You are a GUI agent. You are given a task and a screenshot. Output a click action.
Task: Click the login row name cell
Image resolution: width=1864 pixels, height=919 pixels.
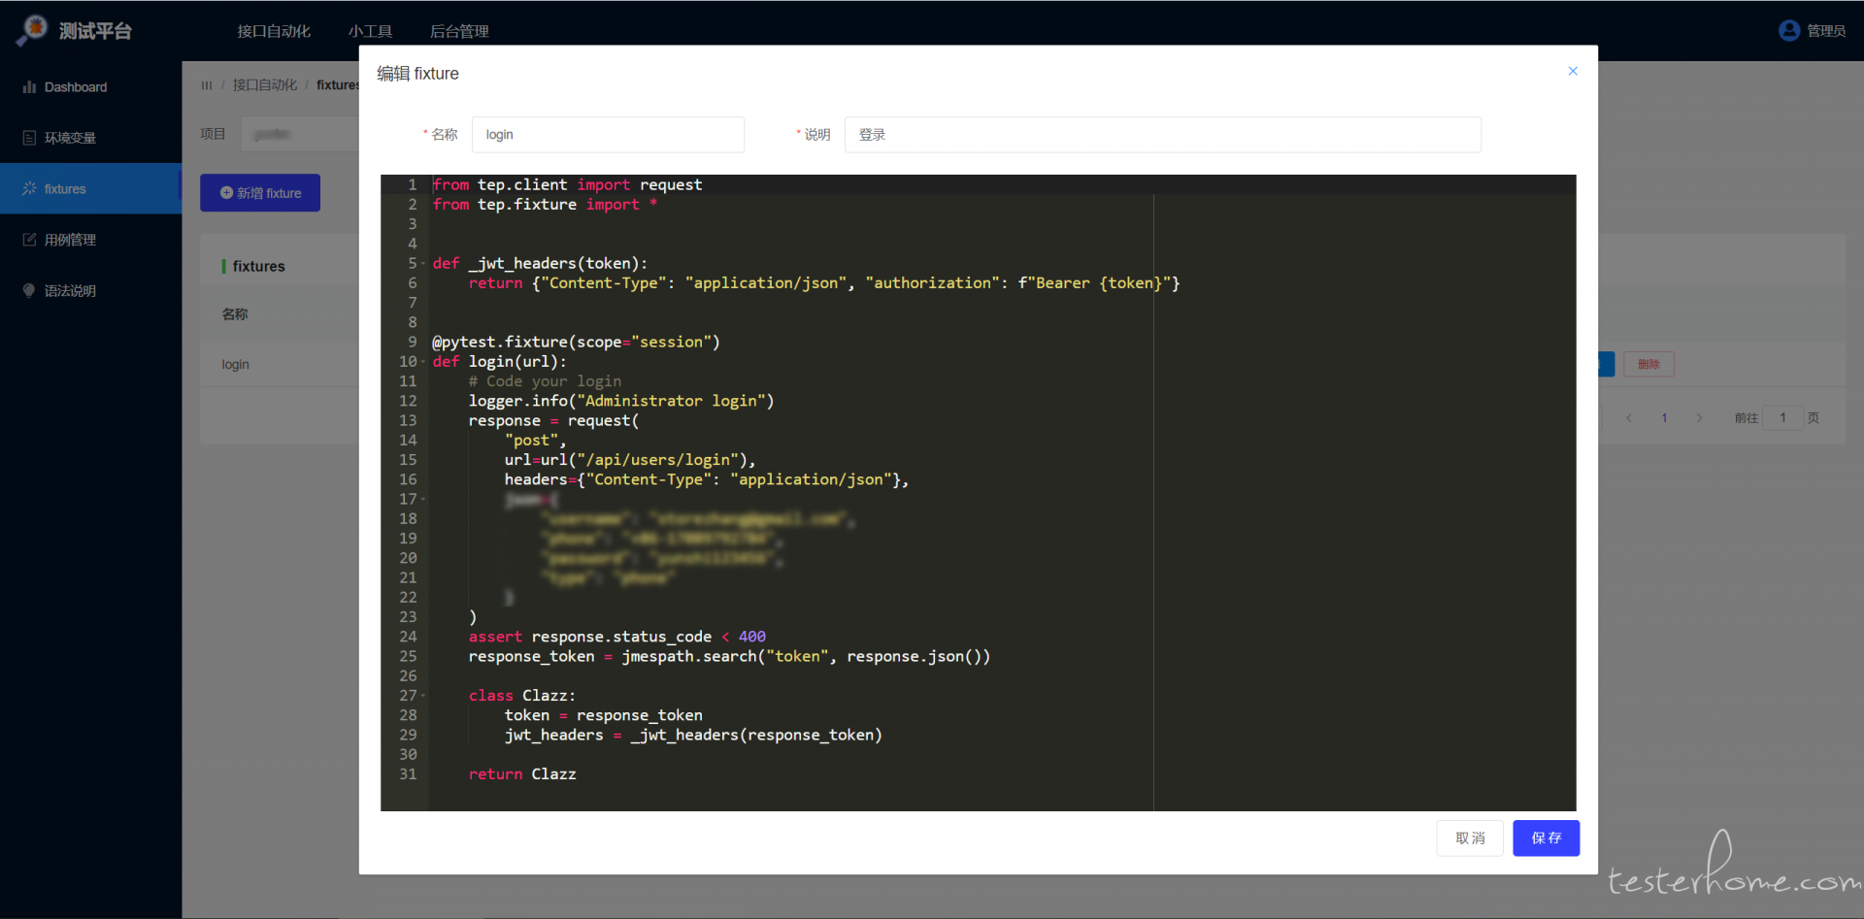click(236, 365)
